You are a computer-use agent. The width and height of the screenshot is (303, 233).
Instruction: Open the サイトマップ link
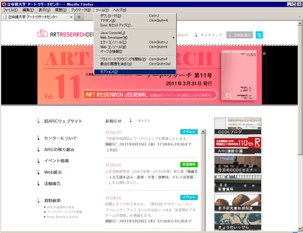tap(211, 35)
